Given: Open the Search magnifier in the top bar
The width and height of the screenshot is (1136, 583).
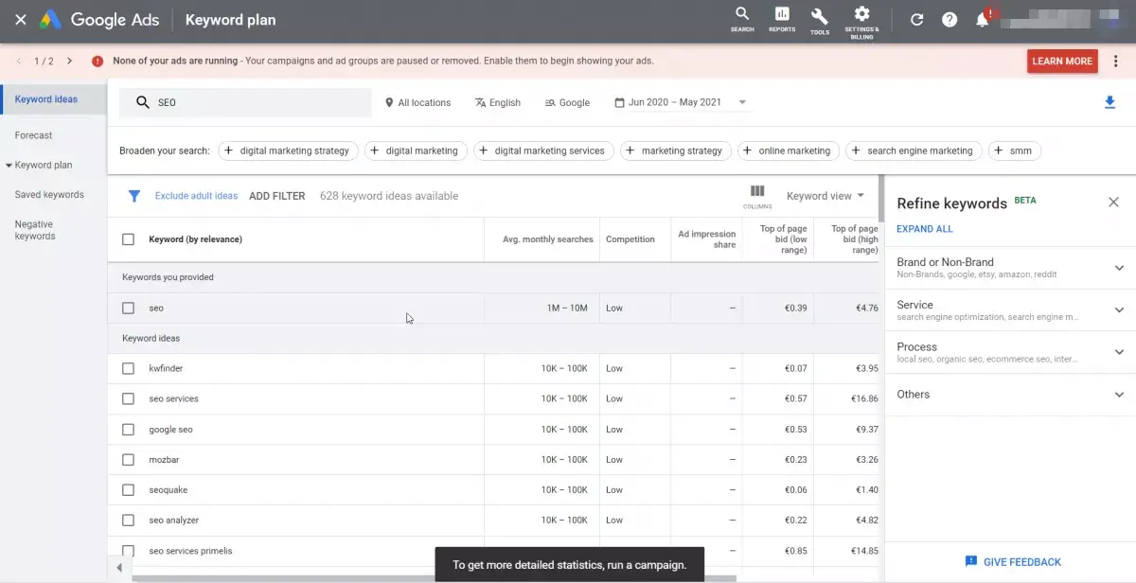Looking at the screenshot, I should coord(742,19).
